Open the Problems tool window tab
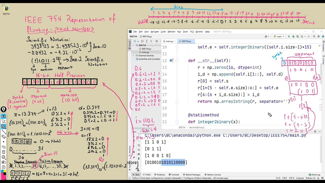Viewport: 325px width, 183px height. point(159,175)
